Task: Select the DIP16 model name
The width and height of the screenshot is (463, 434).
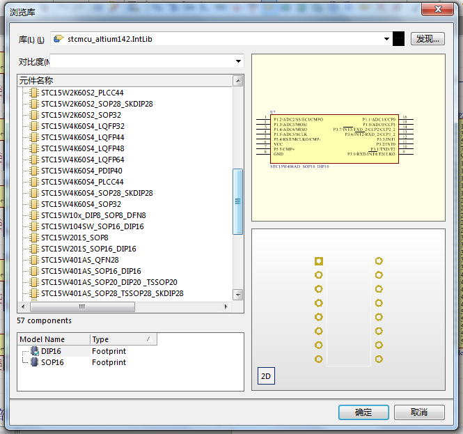Action: click(51, 351)
